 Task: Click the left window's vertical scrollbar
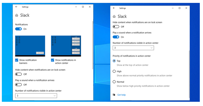tap(93, 45)
